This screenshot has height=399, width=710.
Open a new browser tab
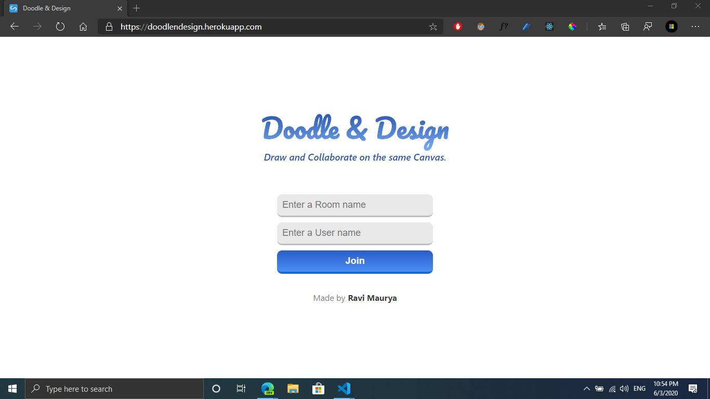137,8
